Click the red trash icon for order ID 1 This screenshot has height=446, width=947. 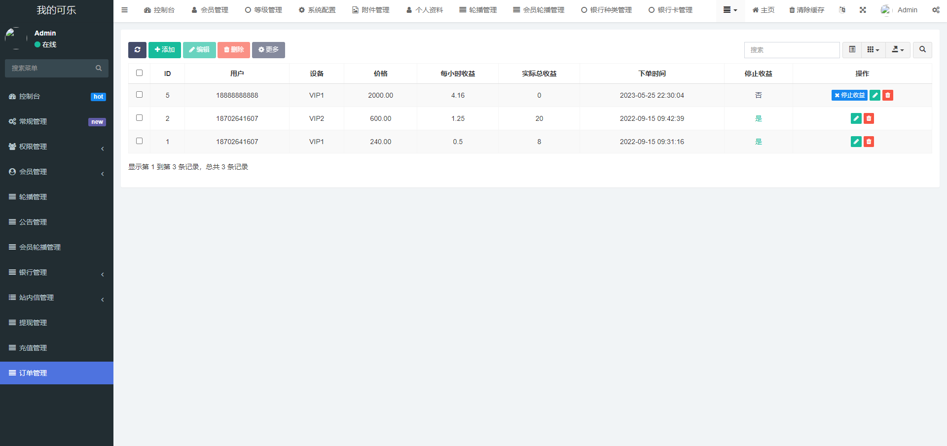(x=869, y=142)
